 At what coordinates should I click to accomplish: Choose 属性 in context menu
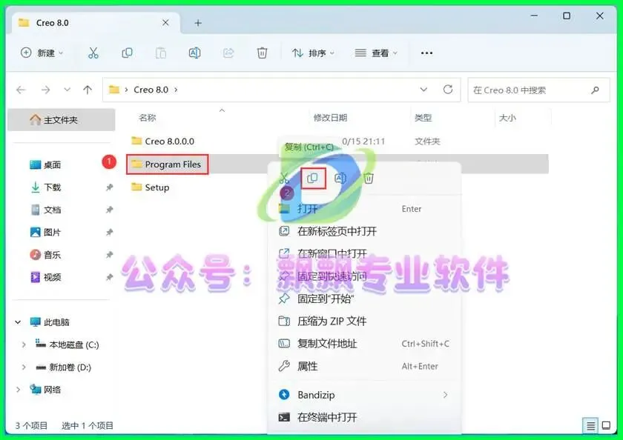pos(364,366)
